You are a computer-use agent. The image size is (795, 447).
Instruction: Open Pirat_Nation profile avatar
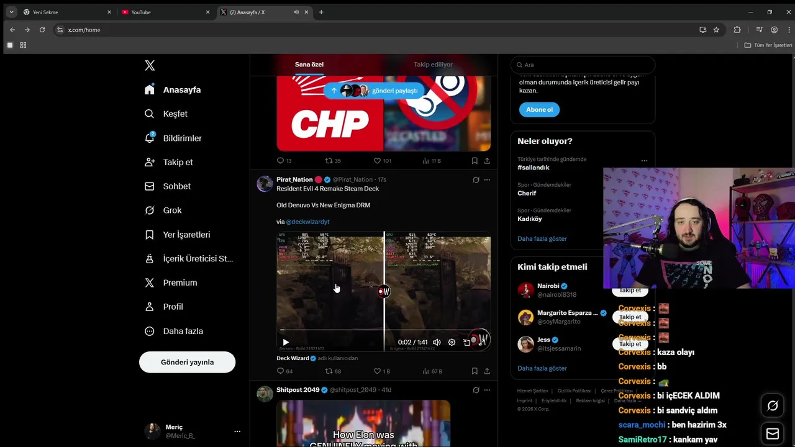pos(265,183)
